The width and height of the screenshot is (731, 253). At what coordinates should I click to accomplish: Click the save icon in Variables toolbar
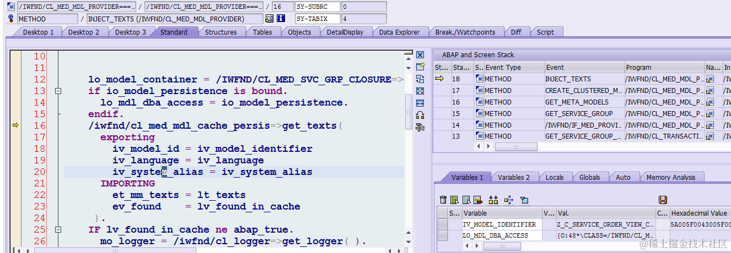pyautogui.click(x=663, y=200)
